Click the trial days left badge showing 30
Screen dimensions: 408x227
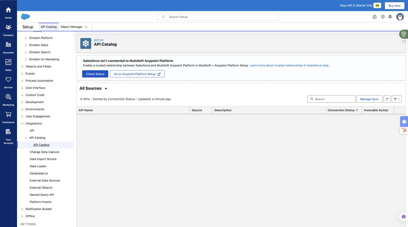(x=377, y=5)
